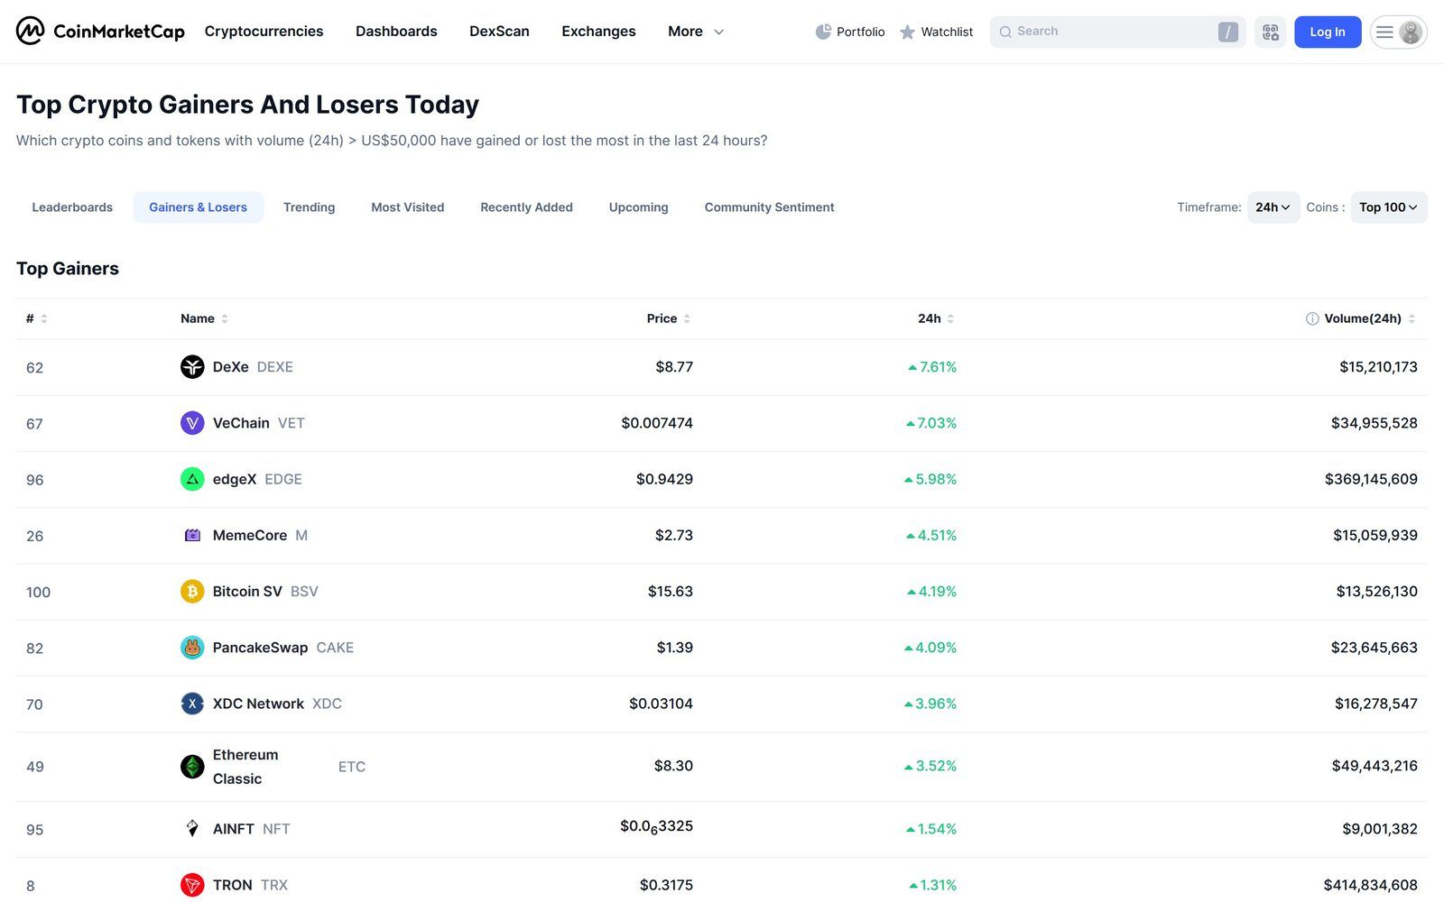This screenshot has height=902, width=1444.
Task: Expand the More navigation dropdown
Action: point(695,31)
